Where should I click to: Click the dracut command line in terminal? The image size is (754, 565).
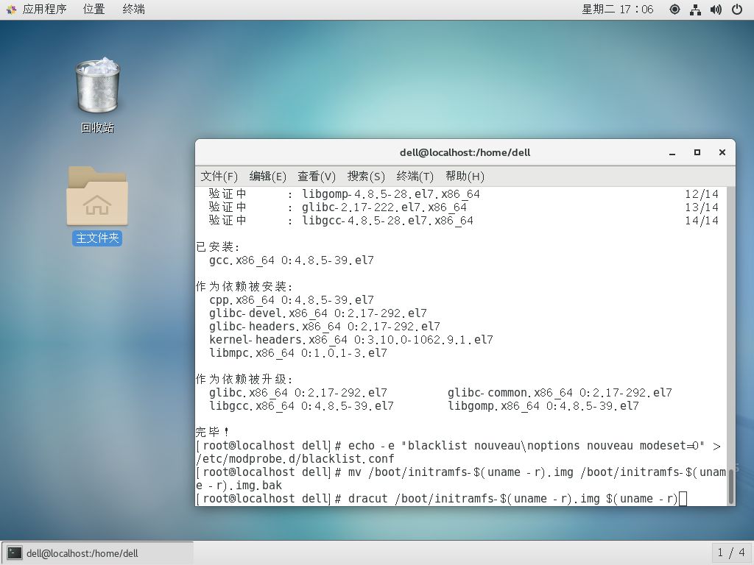click(440, 499)
